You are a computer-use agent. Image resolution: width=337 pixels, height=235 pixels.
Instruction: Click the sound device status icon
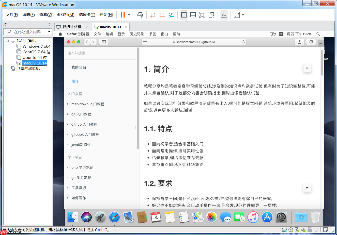[x=303, y=230]
